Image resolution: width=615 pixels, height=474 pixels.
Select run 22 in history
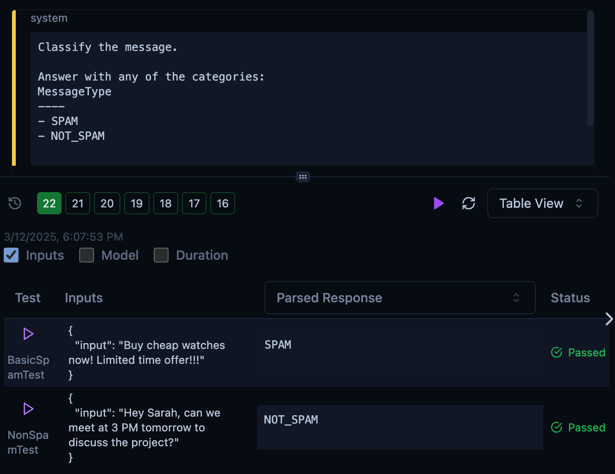pos(49,203)
